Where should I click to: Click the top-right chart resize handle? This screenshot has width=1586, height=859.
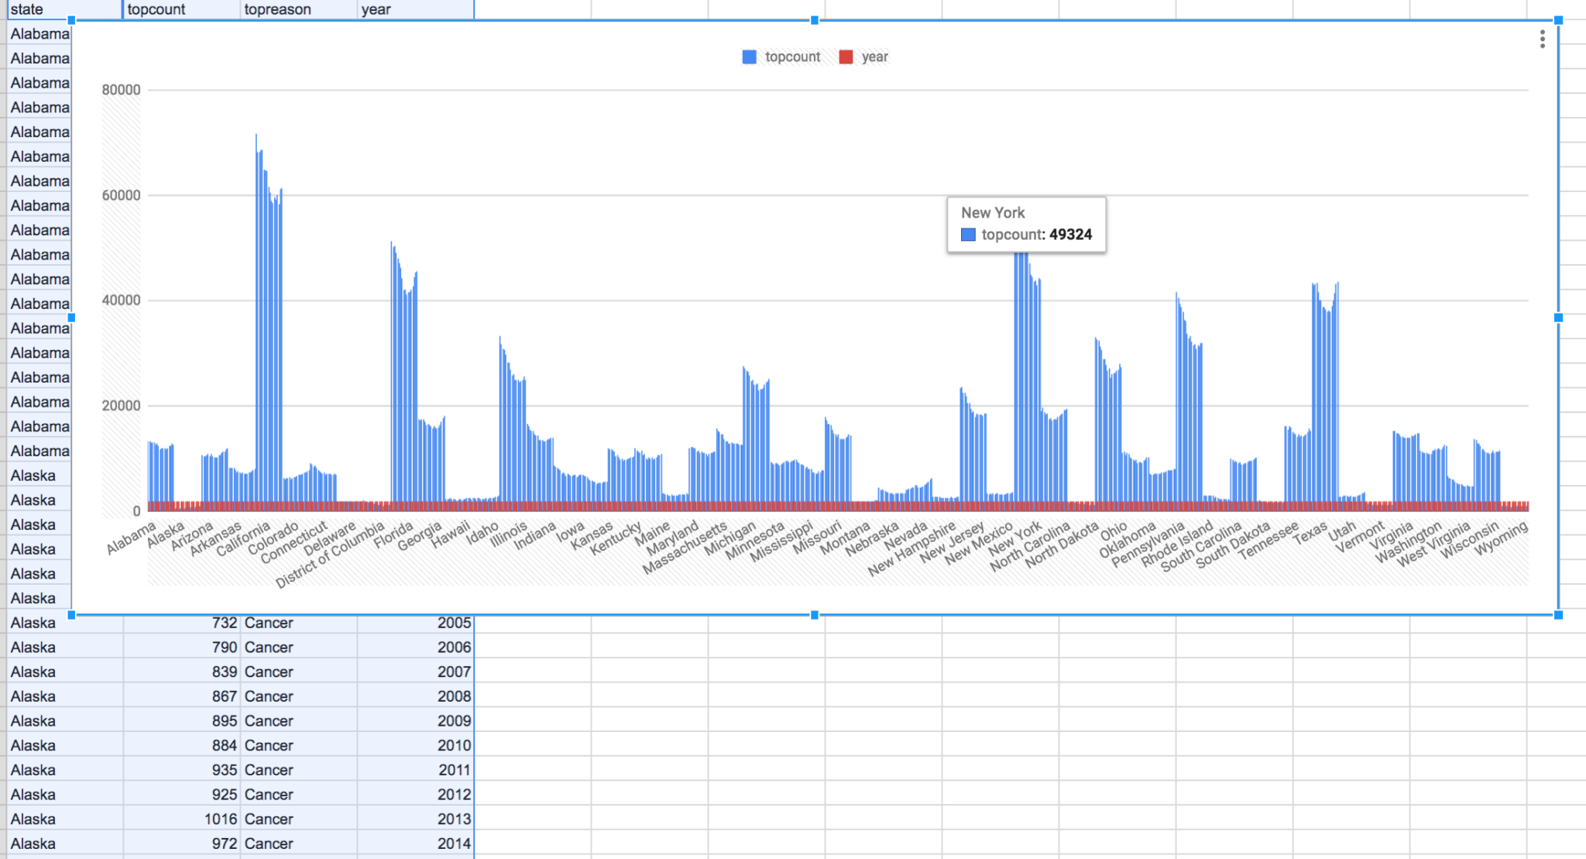click(x=1557, y=21)
